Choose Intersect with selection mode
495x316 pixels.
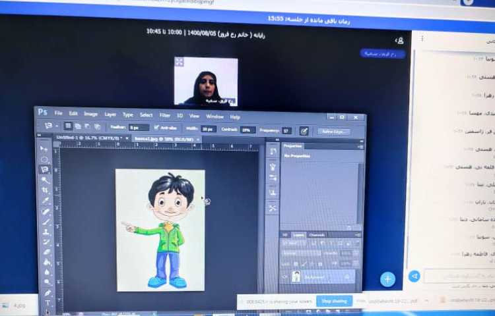[97, 127]
